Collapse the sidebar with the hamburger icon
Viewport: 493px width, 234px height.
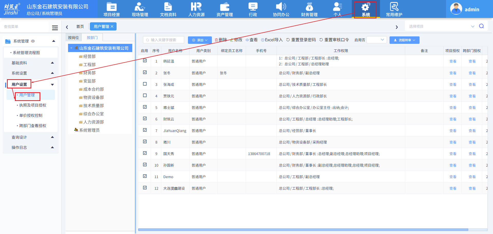tap(55, 28)
